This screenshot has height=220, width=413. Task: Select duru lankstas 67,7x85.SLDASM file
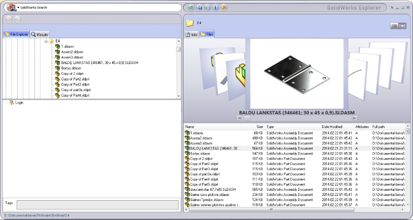point(294,189)
